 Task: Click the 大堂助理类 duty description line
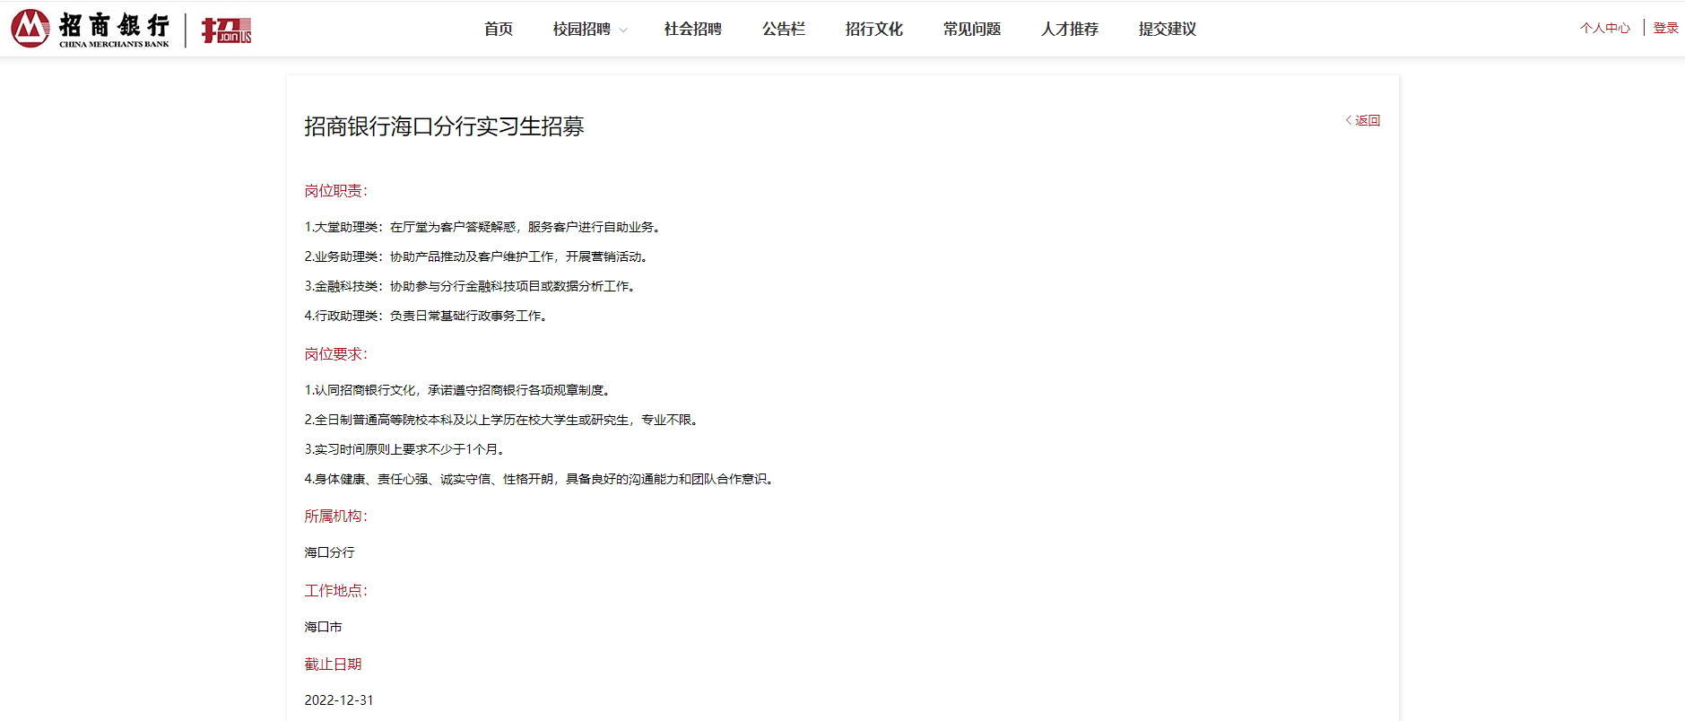484,228
